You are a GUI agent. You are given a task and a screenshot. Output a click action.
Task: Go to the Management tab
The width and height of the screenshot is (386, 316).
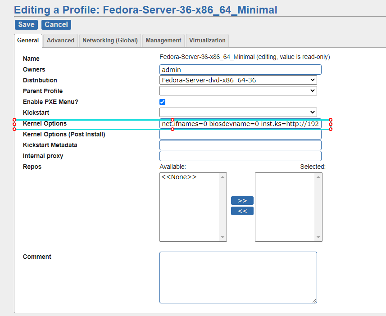point(163,41)
